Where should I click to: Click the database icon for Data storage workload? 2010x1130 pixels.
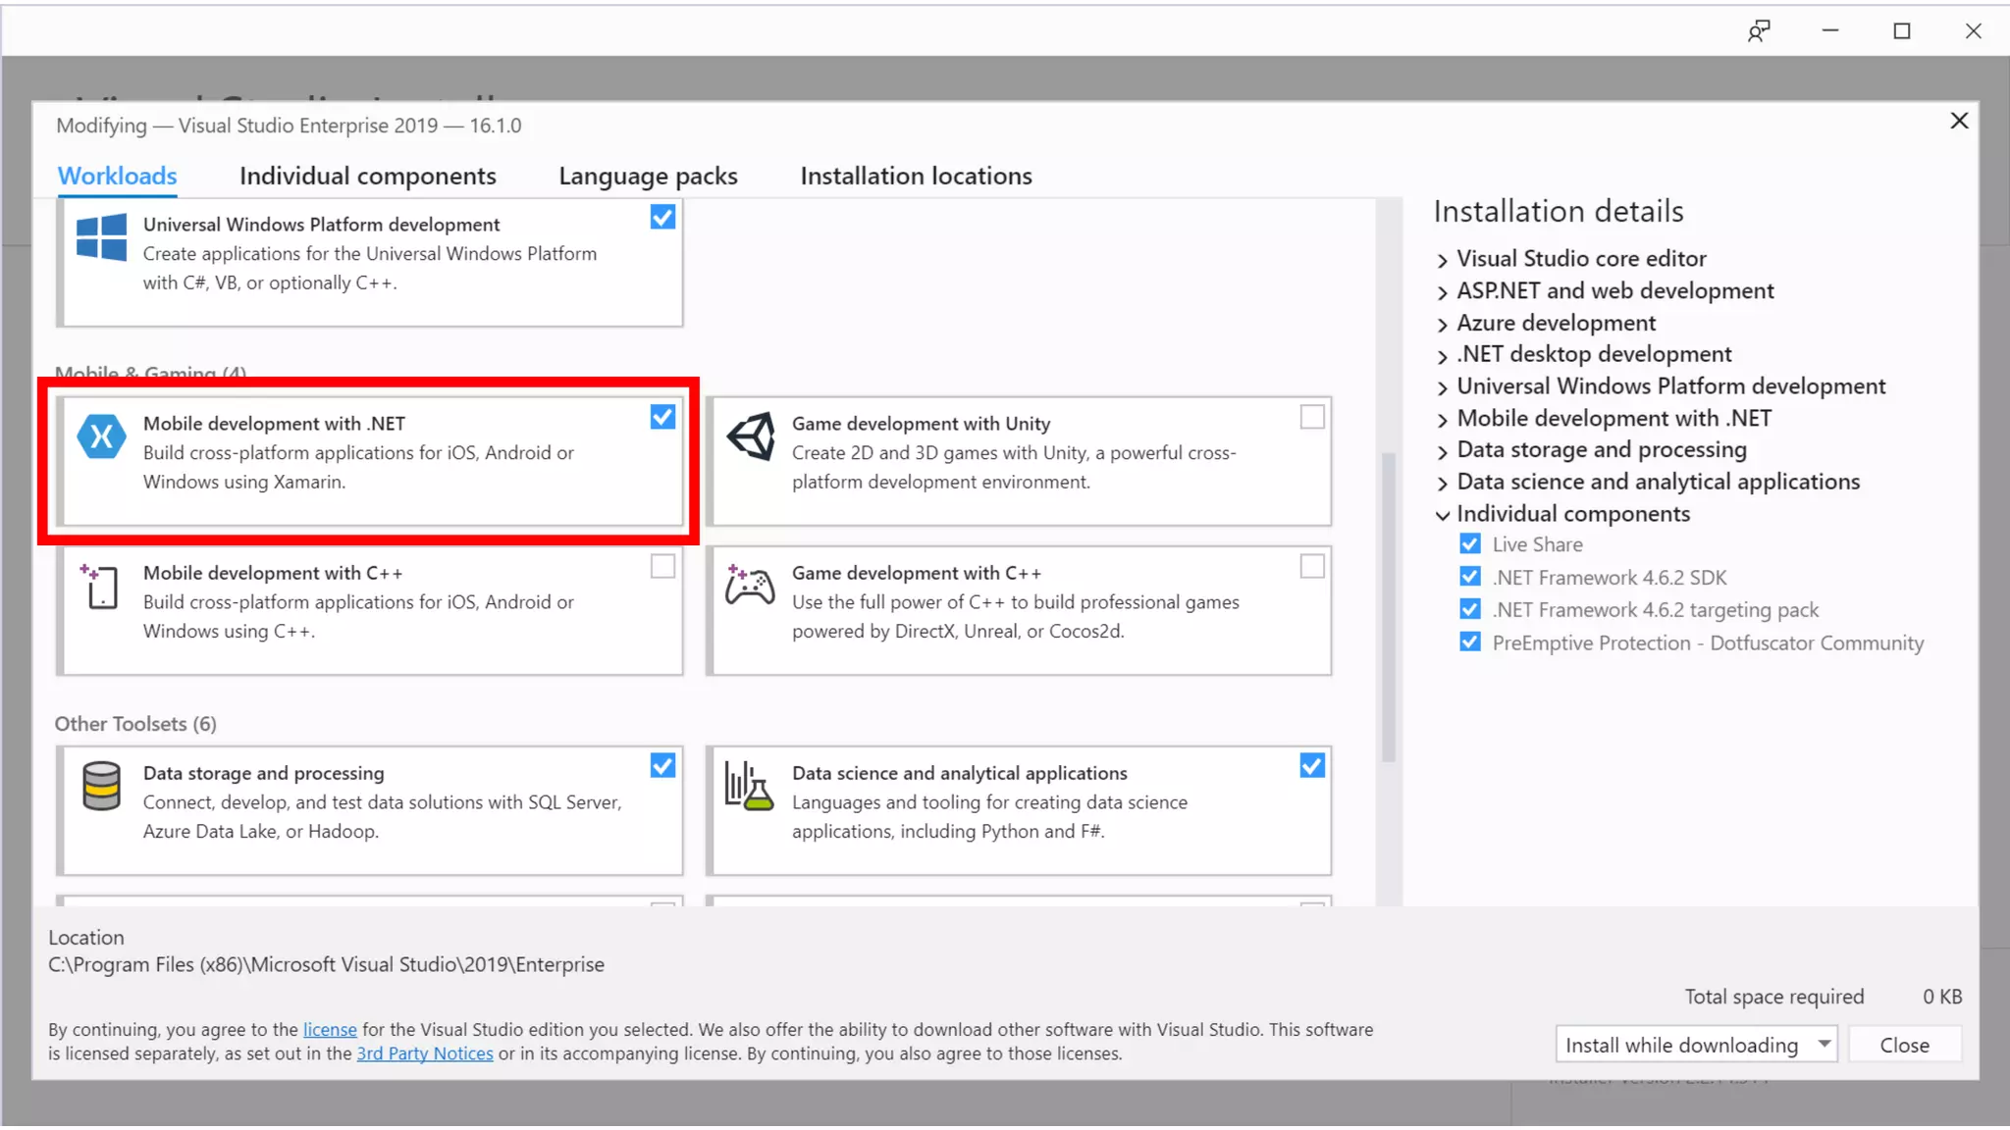coord(101,787)
